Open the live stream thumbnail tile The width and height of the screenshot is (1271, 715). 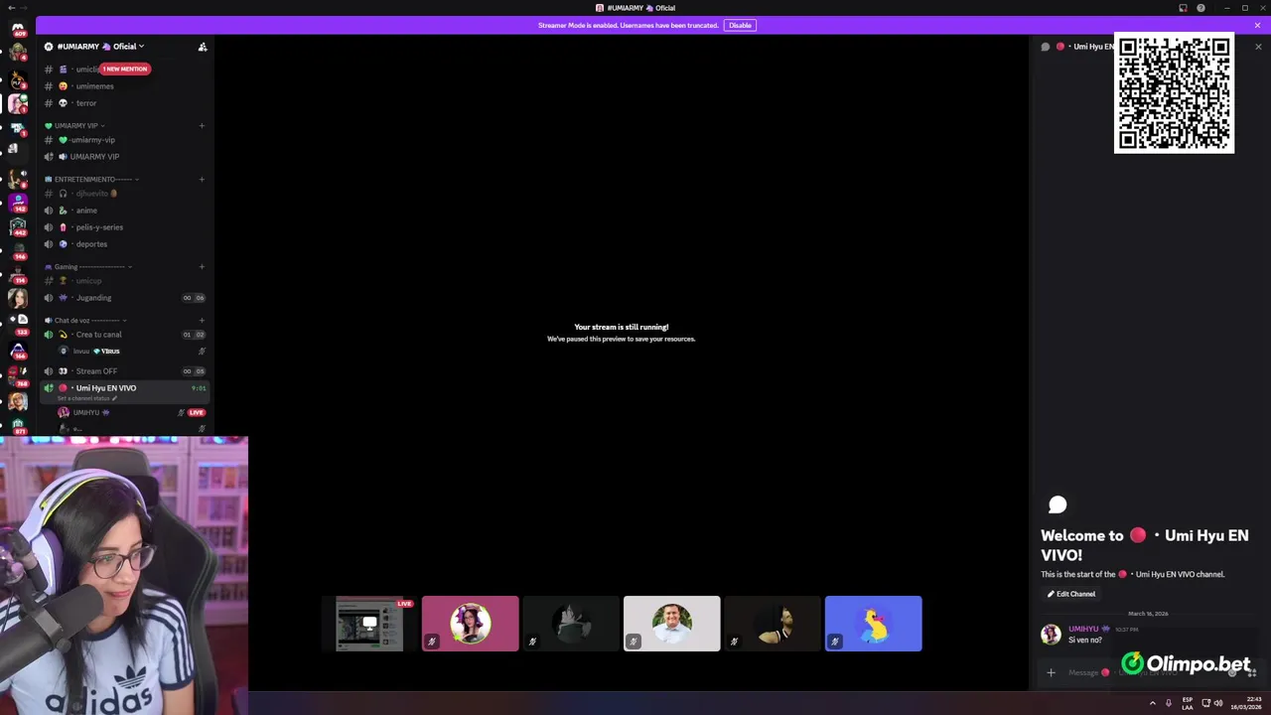point(369,624)
